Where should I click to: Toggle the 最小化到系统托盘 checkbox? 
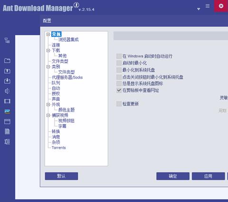point(119,70)
